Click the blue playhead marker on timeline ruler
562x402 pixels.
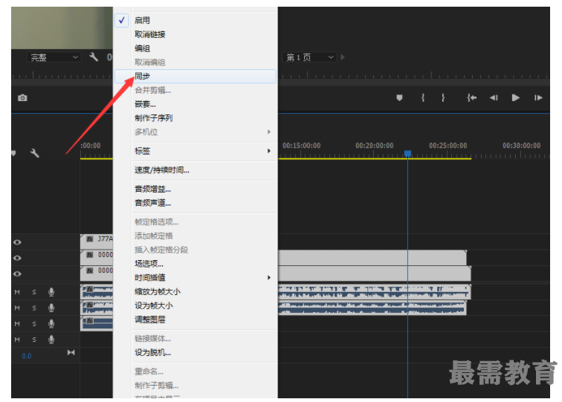click(407, 153)
